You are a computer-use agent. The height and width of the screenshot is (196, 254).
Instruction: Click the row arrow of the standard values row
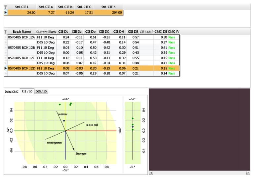coord(6,13)
